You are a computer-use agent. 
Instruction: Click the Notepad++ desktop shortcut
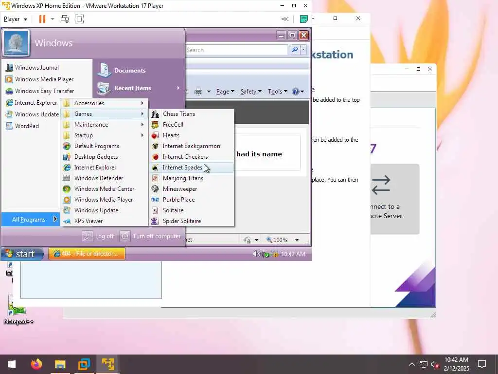click(x=18, y=310)
